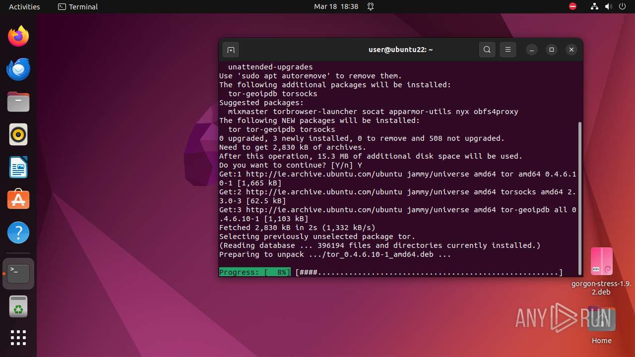The height and width of the screenshot is (357, 635).
Task: Open the volume speaker icon
Action: (x=609, y=6)
